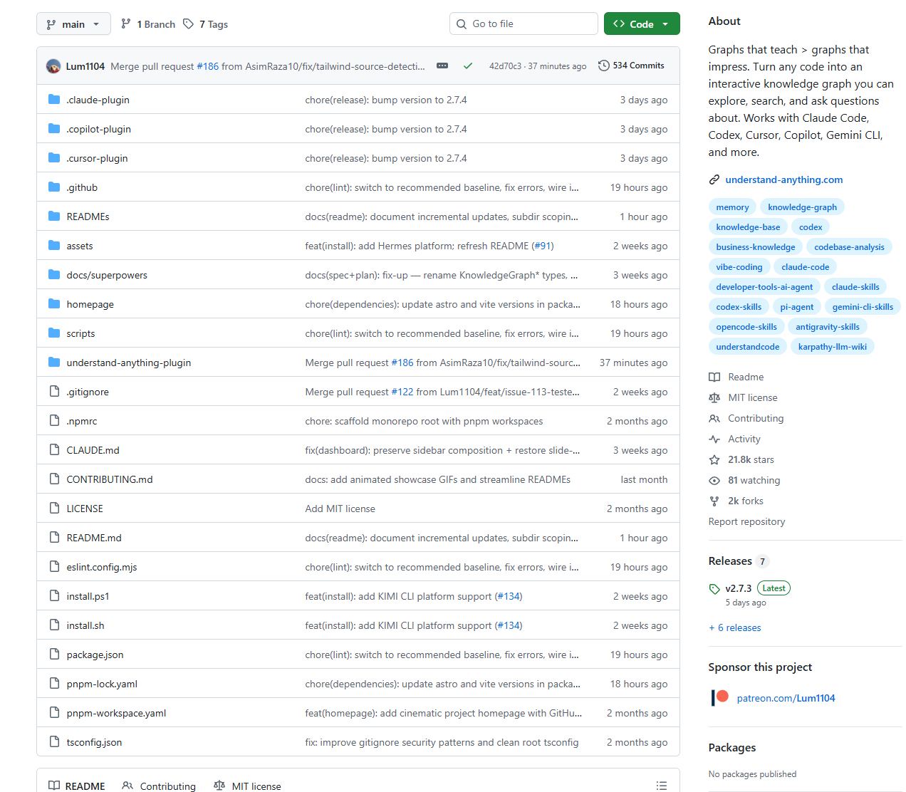Image resolution: width=906 pixels, height=792 pixels.
Task: Open the .copilot-plugin folder
Action: [x=99, y=129]
